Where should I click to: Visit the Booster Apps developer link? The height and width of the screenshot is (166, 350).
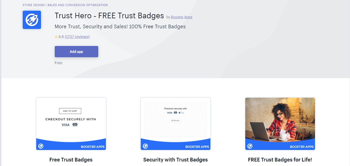181,17
